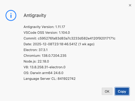Click the "Language Server CL:" label
The image size is (135, 101).
pos(40,79)
